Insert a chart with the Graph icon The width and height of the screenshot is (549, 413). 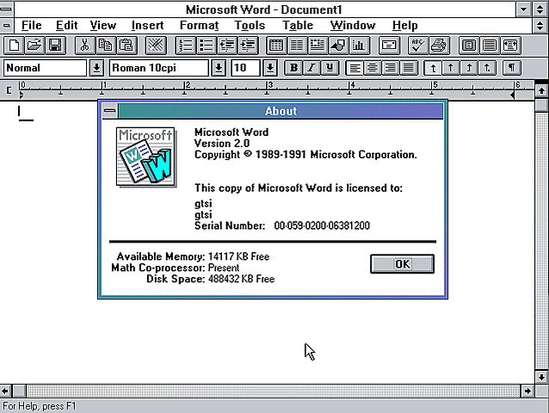tap(359, 46)
